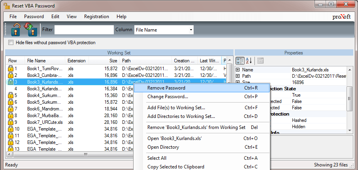The width and height of the screenshot is (358, 170).
Task: Open the Registration menu
Action: click(x=96, y=17)
